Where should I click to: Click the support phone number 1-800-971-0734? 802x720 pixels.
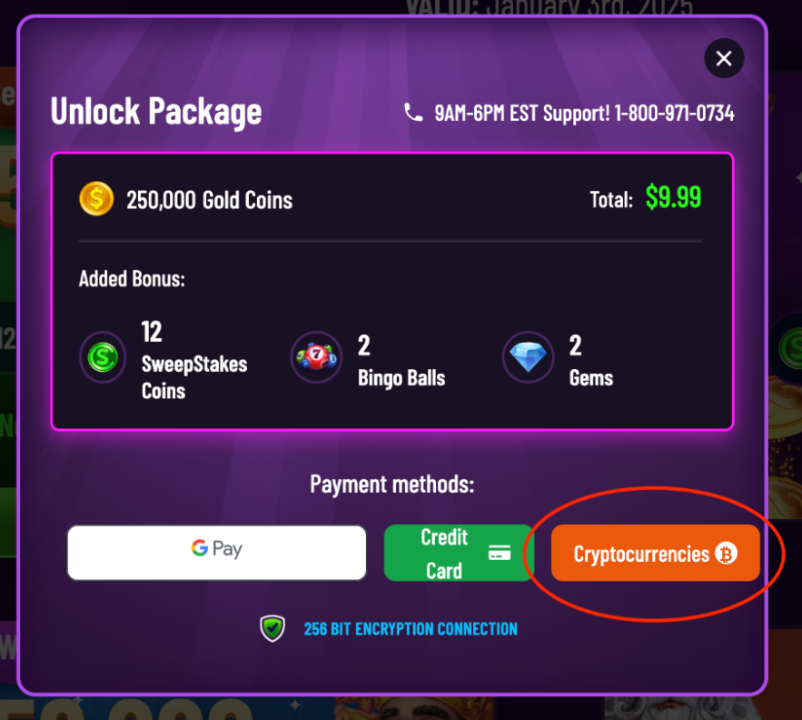tap(675, 114)
